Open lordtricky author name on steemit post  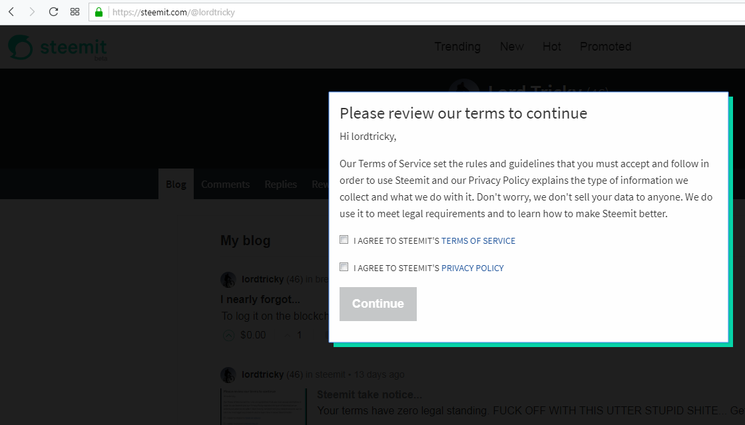(263, 374)
